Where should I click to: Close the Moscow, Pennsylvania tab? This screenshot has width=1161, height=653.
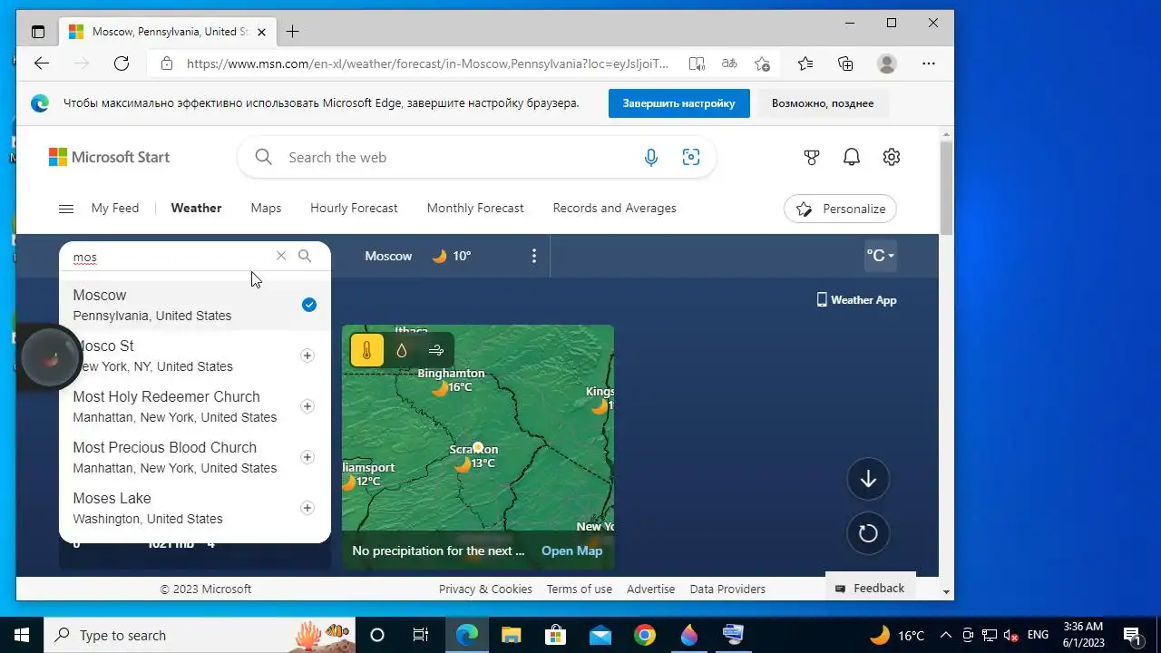262,32
